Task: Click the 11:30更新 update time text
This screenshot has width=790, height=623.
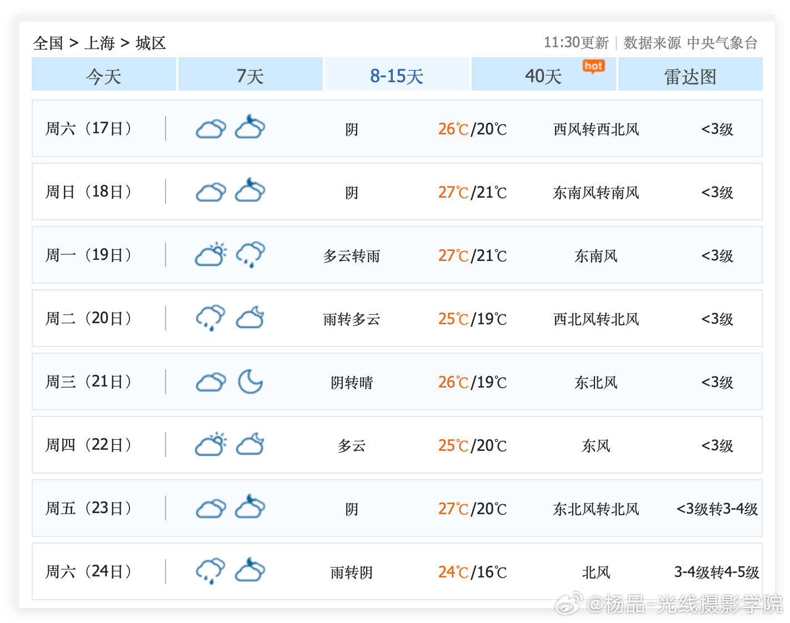Action: [576, 43]
